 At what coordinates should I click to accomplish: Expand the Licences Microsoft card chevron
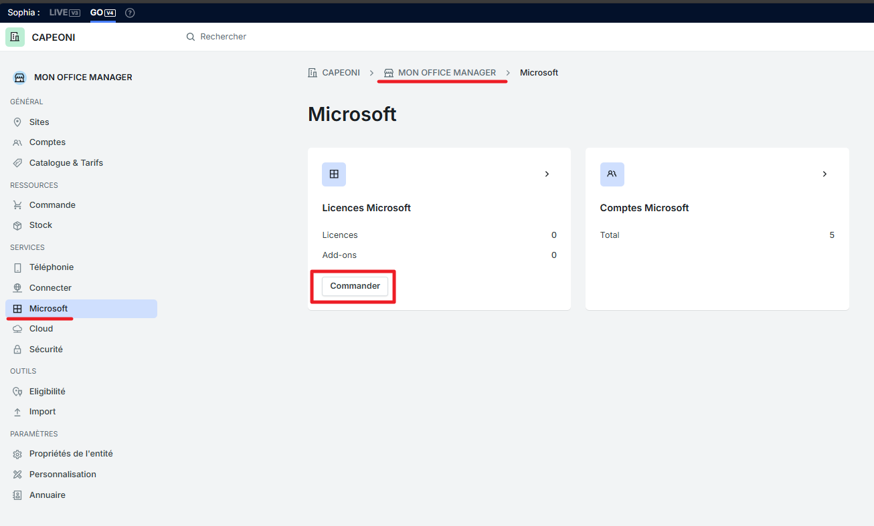click(x=547, y=174)
